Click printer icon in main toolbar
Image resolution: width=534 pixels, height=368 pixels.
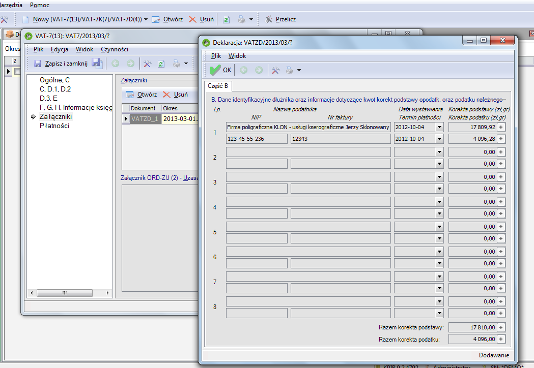click(x=241, y=19)
